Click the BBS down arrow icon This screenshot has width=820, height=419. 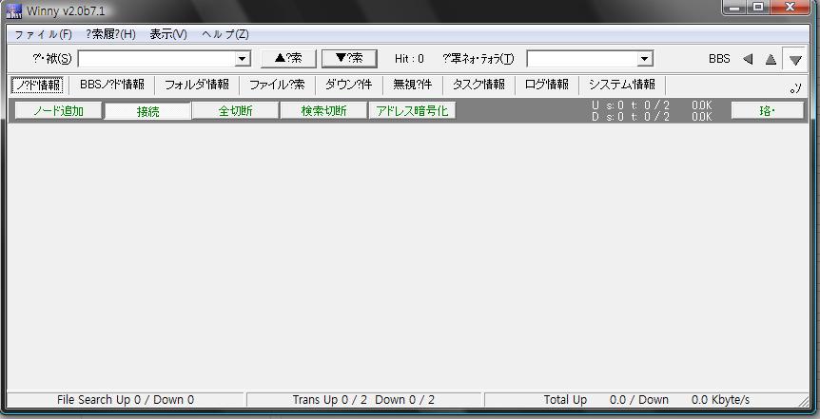point(795,60)
